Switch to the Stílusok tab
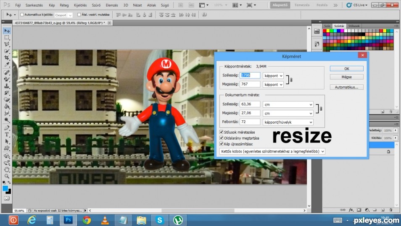 click(x=354, y=26)
